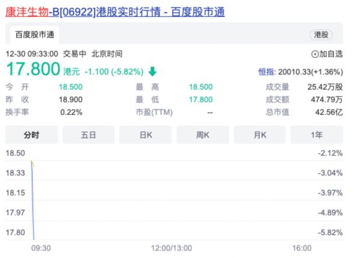The height and width of the screenshot is (258, 361).
Task: Select the 1年 chart range
Action: (x=316, y=135)
